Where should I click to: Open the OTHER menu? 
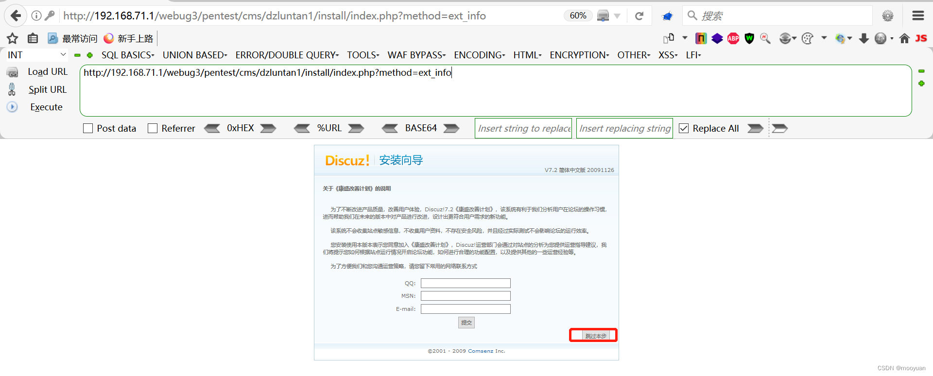[x=634, y=55]
